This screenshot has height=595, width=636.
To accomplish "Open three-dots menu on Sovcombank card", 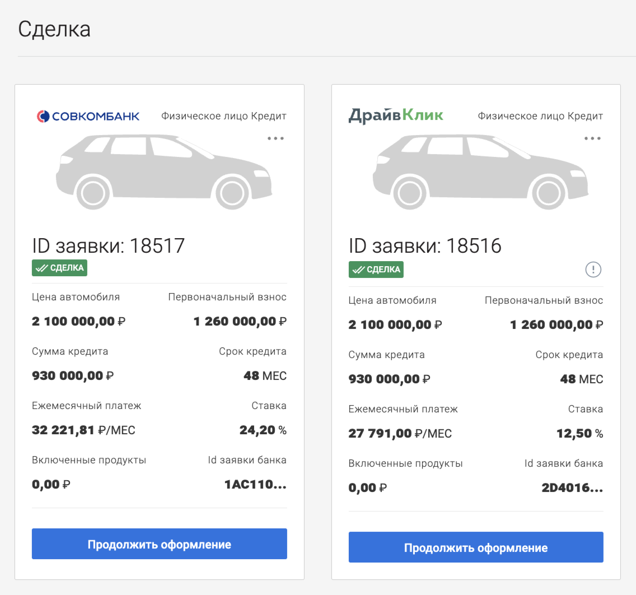I will [275, 138].
